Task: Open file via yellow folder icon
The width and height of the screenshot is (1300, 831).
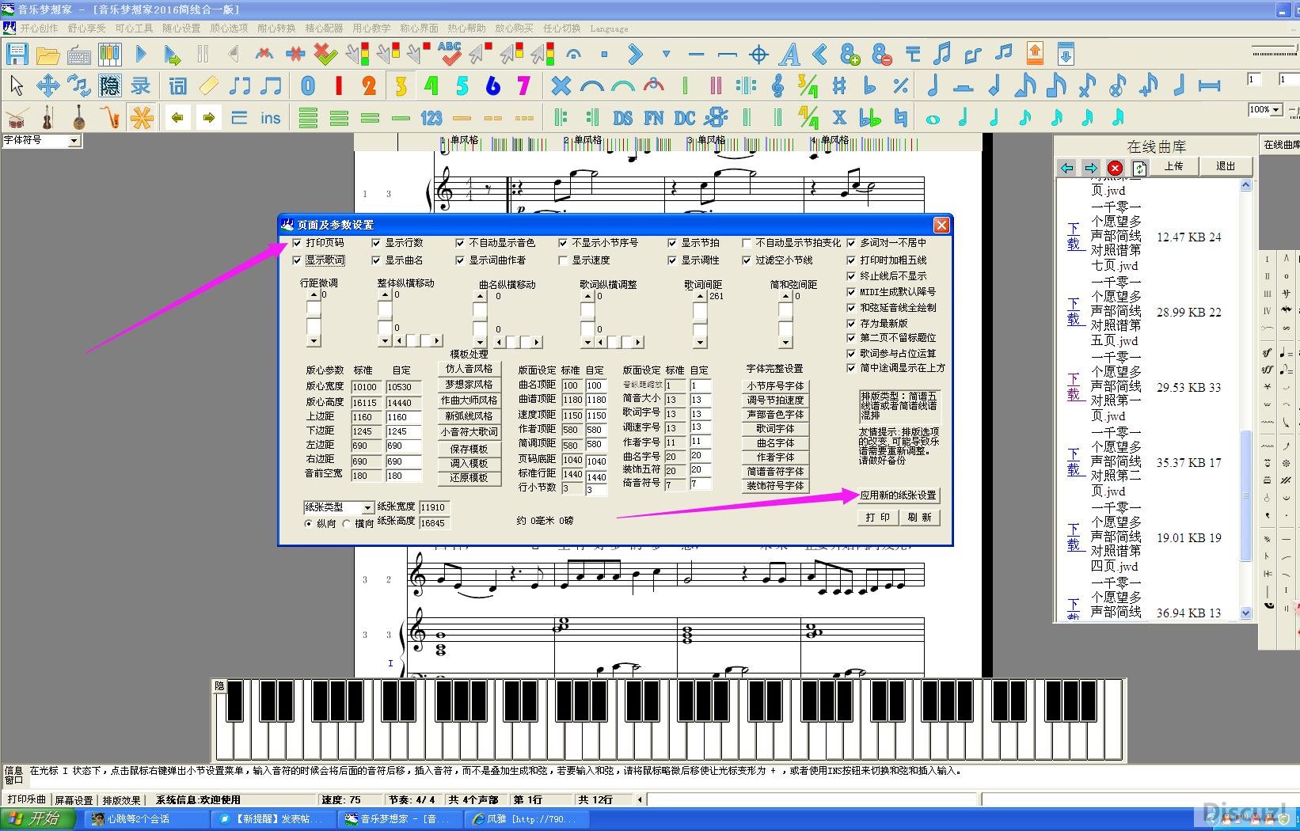Action: point(48,55)
